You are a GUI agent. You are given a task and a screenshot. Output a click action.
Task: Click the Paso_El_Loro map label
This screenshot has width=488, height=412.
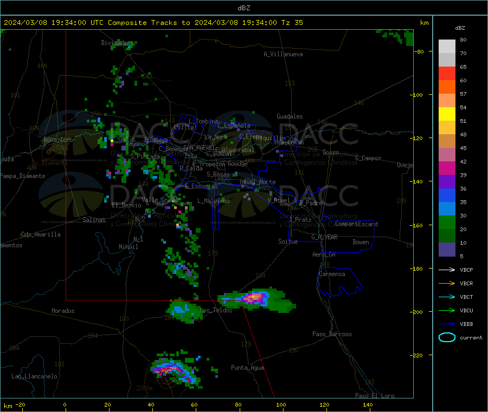pyautogui.click(x=375, y=396)
